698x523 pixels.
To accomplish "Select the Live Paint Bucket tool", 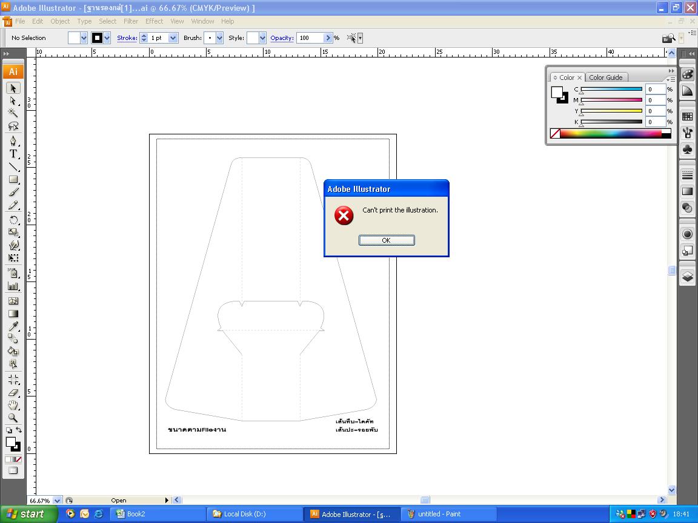I will click(x=13, y=351).
